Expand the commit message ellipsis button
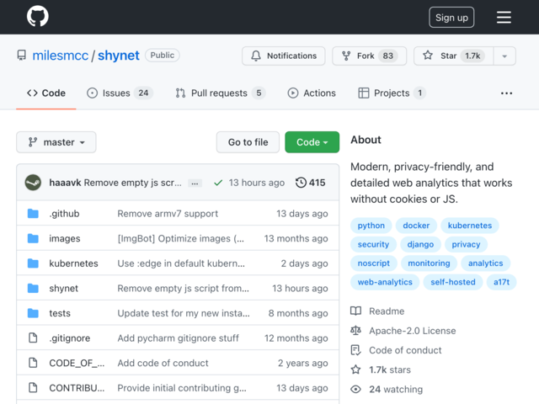539x404 pixels. coord(195,183)
